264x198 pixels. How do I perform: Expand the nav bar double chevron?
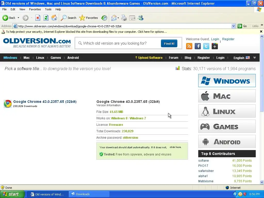[254, 57]
